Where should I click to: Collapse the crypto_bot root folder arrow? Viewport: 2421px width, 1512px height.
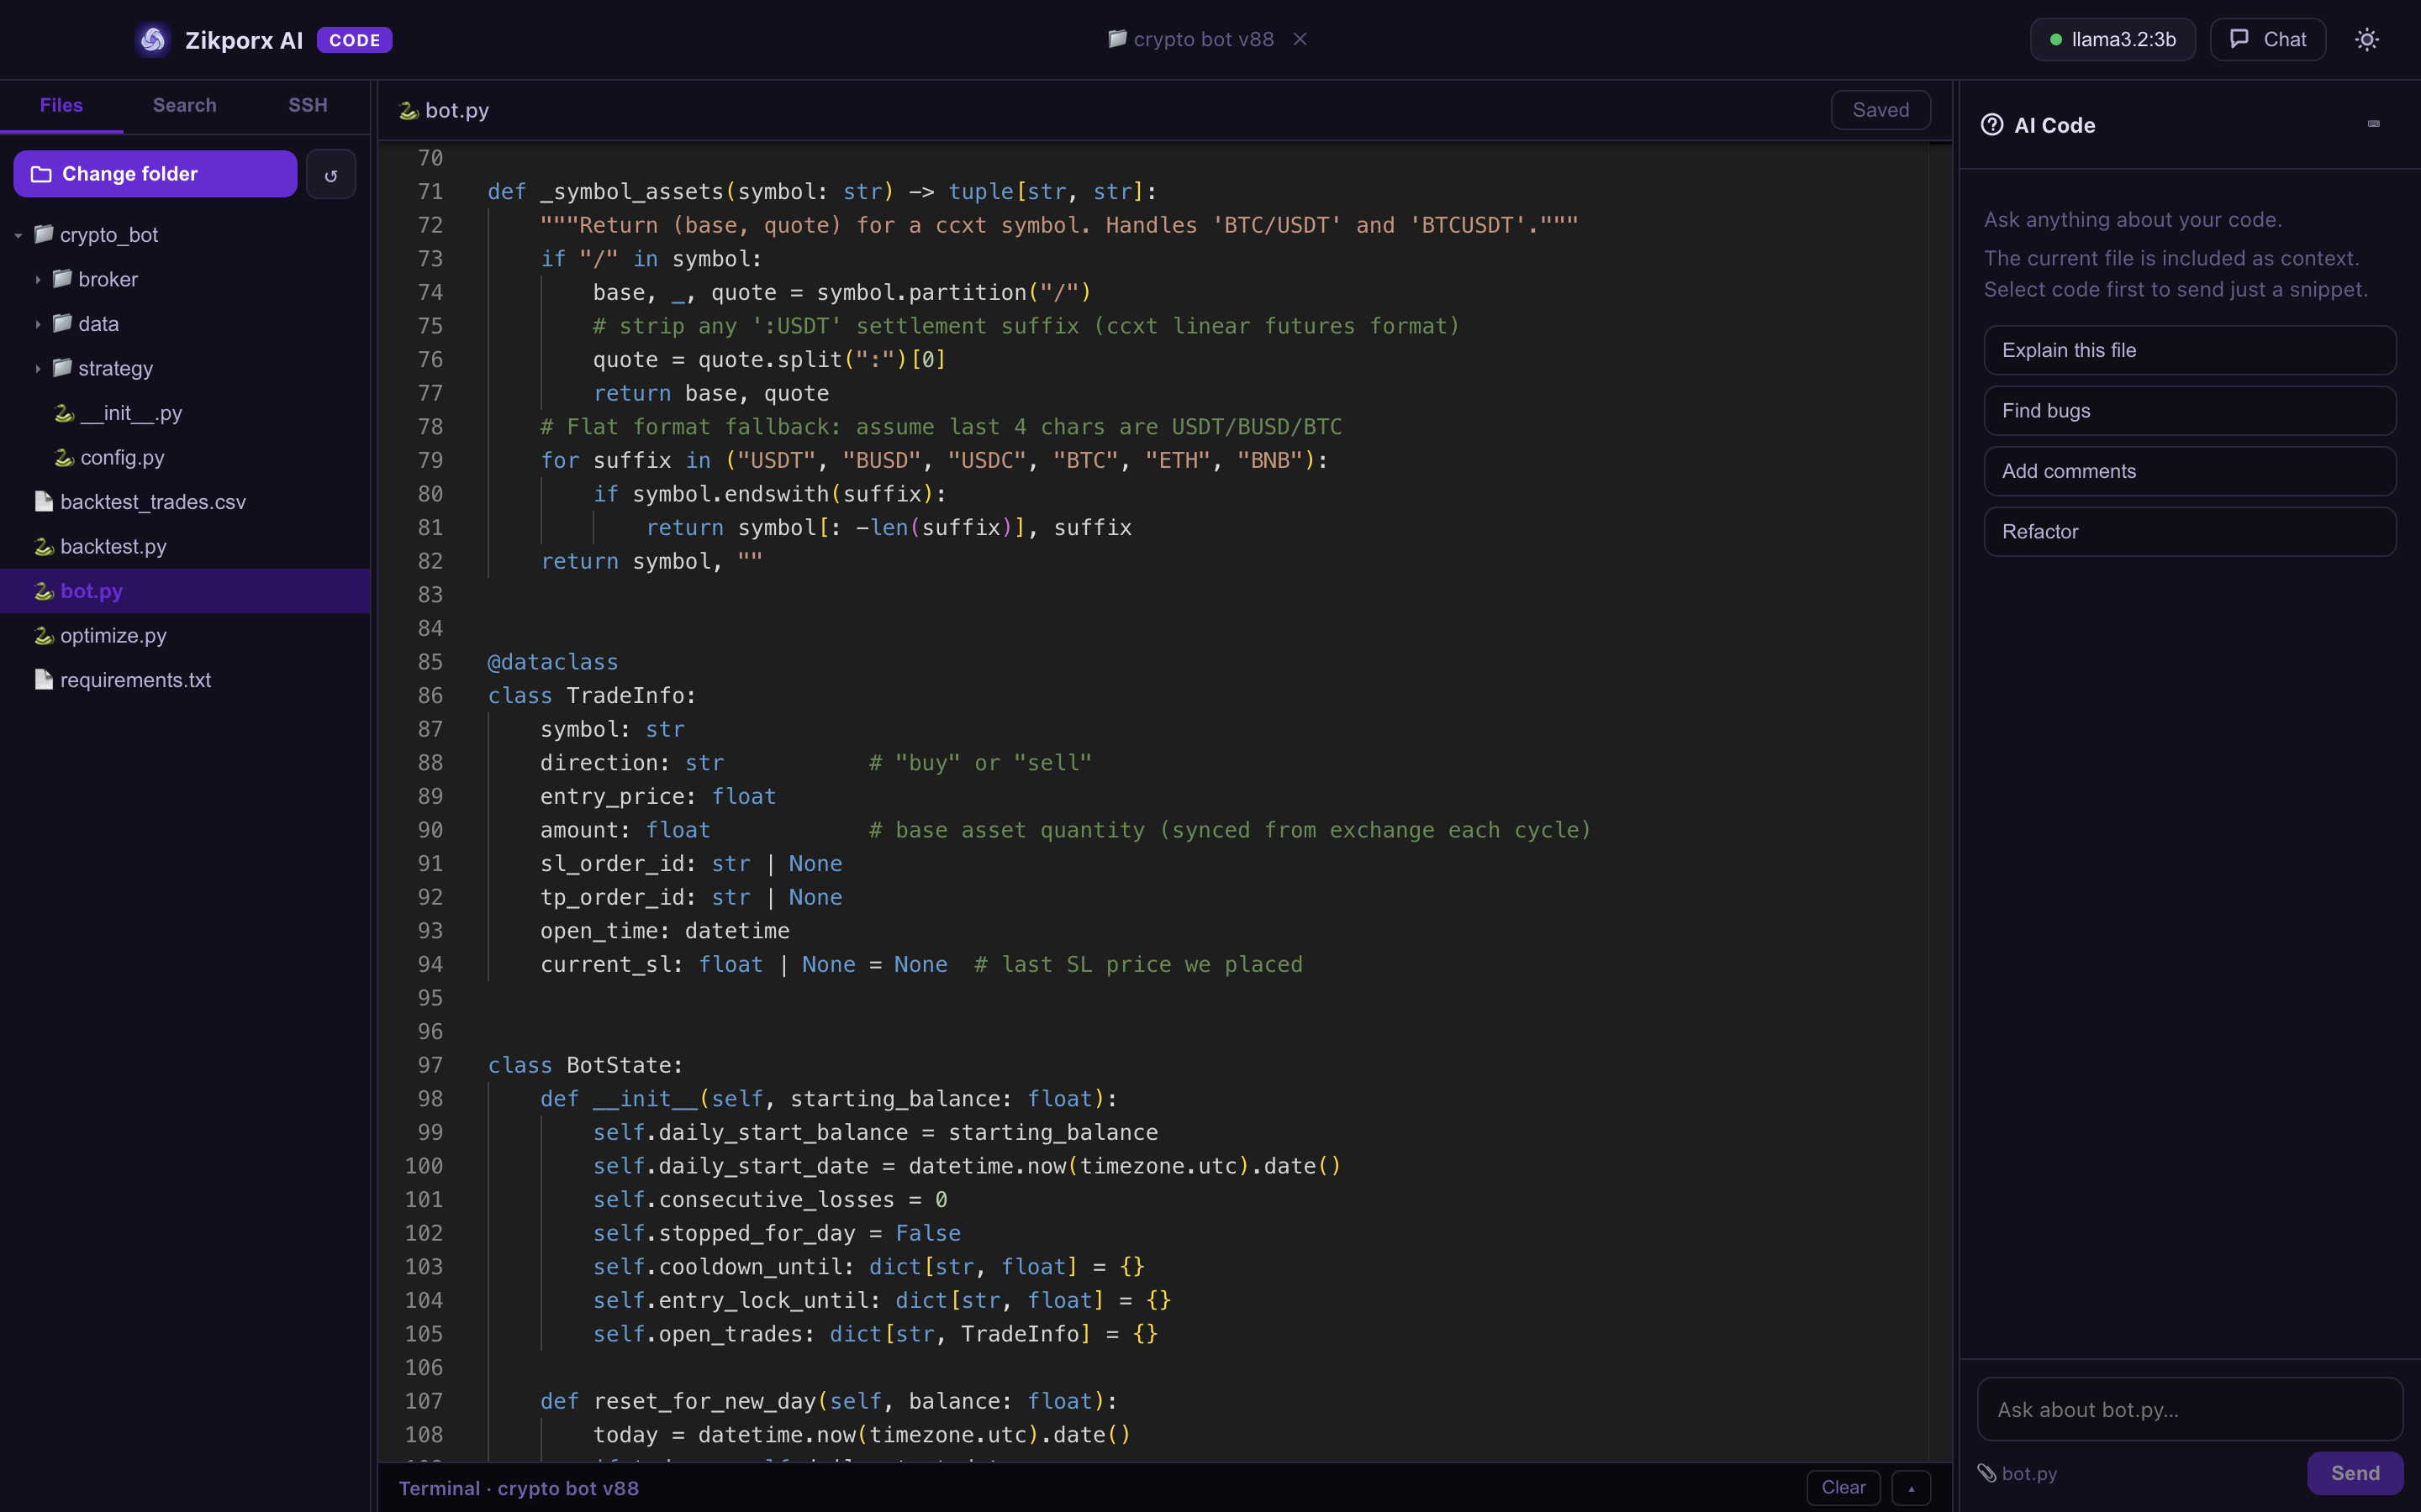pyautogui.click(x=18, y=236)
